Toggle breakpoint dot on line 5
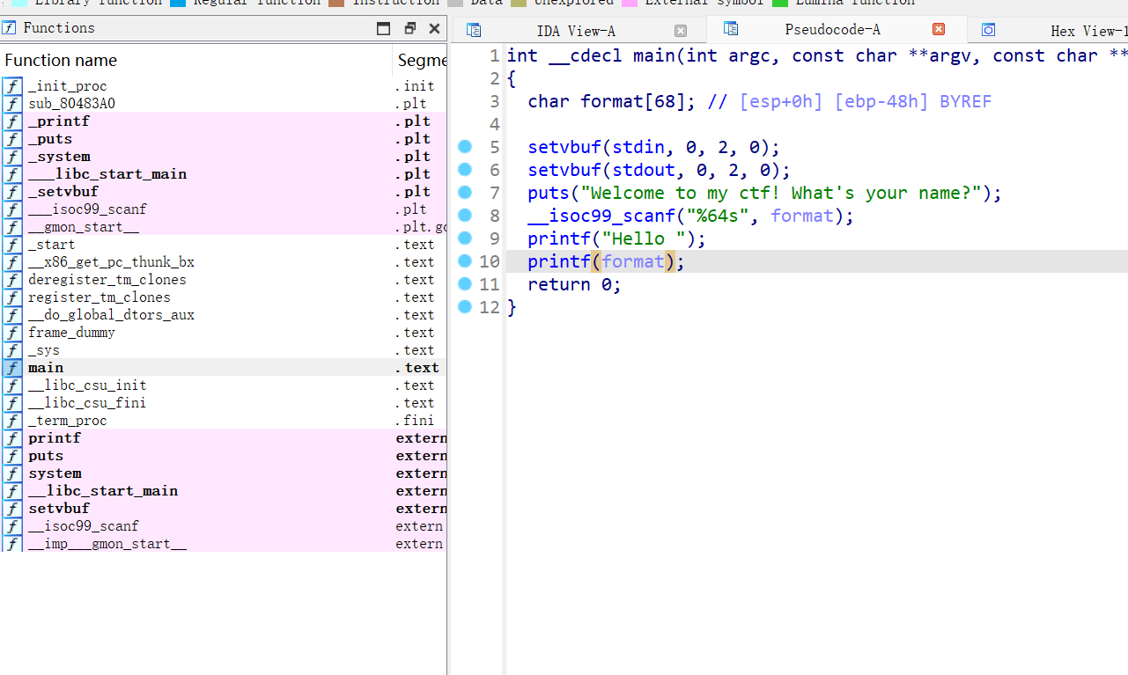The image size is (1128, 675). click(465, 147)
